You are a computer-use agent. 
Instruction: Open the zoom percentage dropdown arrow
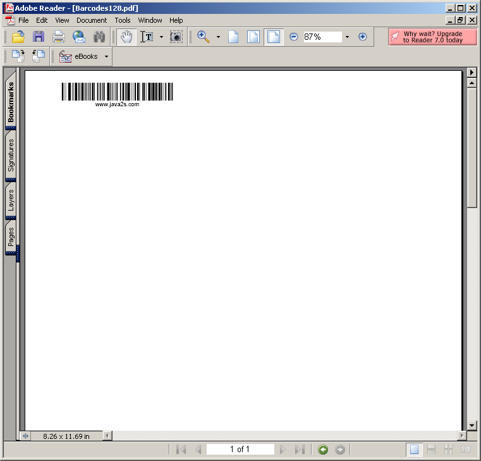(x=347, y=37)
